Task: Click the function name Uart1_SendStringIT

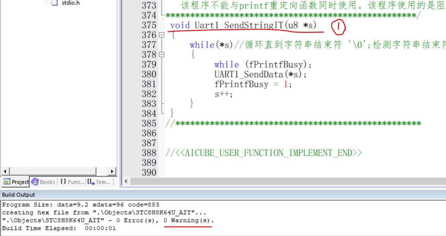Action: 239,25
